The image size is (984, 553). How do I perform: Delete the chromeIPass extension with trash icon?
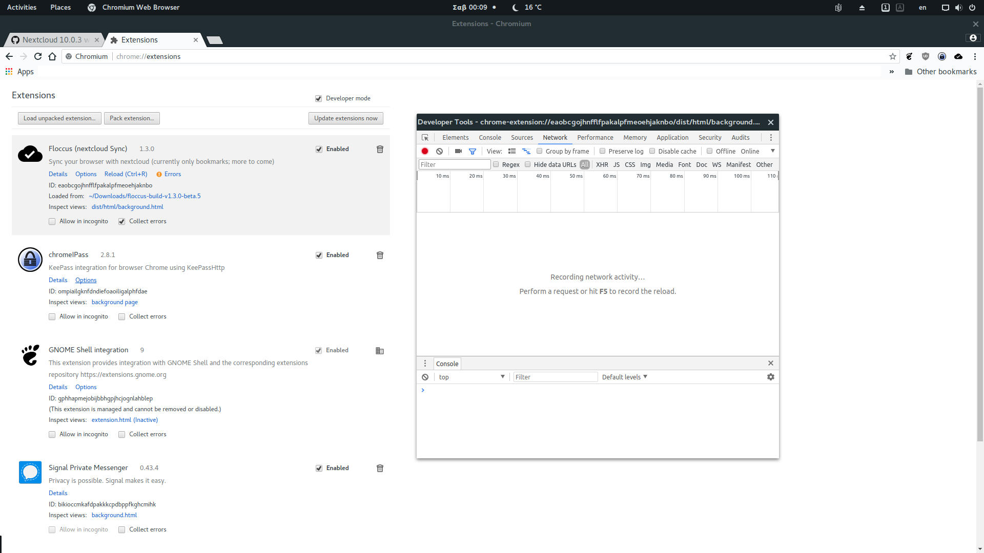pyautogui.click(x=380, y=255)
